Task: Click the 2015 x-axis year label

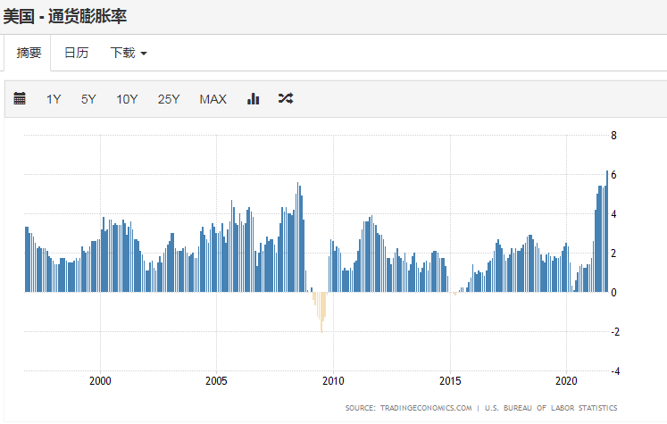Action: [x=450, y=380]
